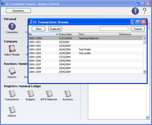Click the search text field in Transactions Browse
The image size is (152, 125).
click(114, 29)
